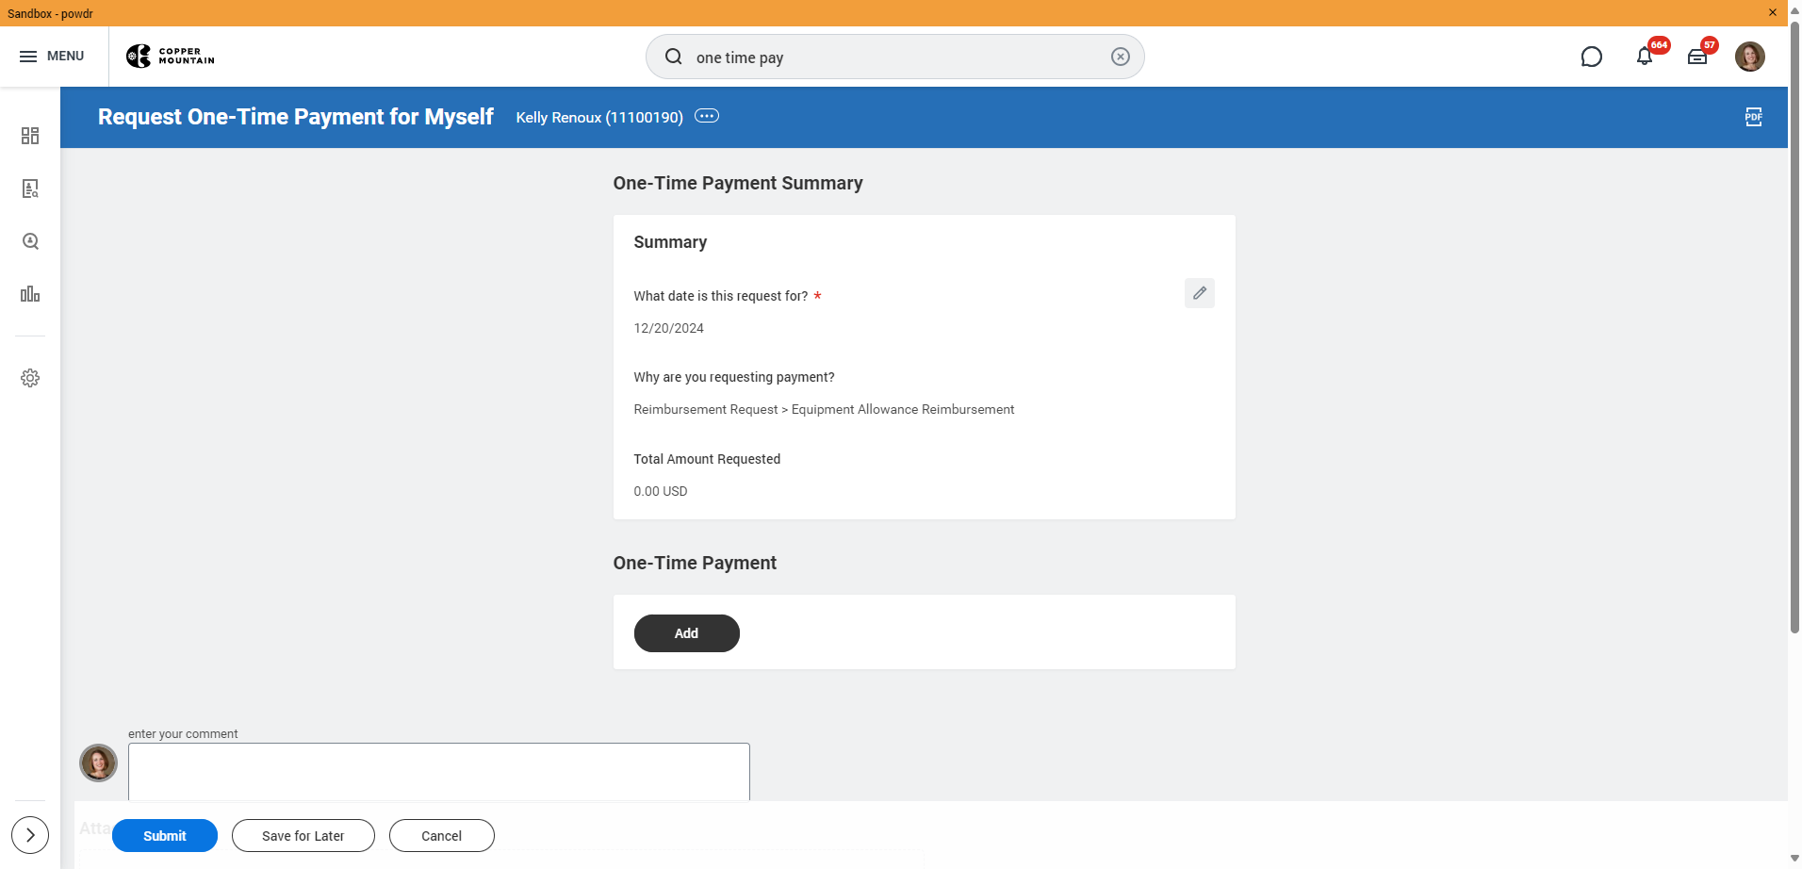Screen dimensions: 1802x869
Task: Click the 0.00 USD total amount
Action: click(x=661, y=491)
